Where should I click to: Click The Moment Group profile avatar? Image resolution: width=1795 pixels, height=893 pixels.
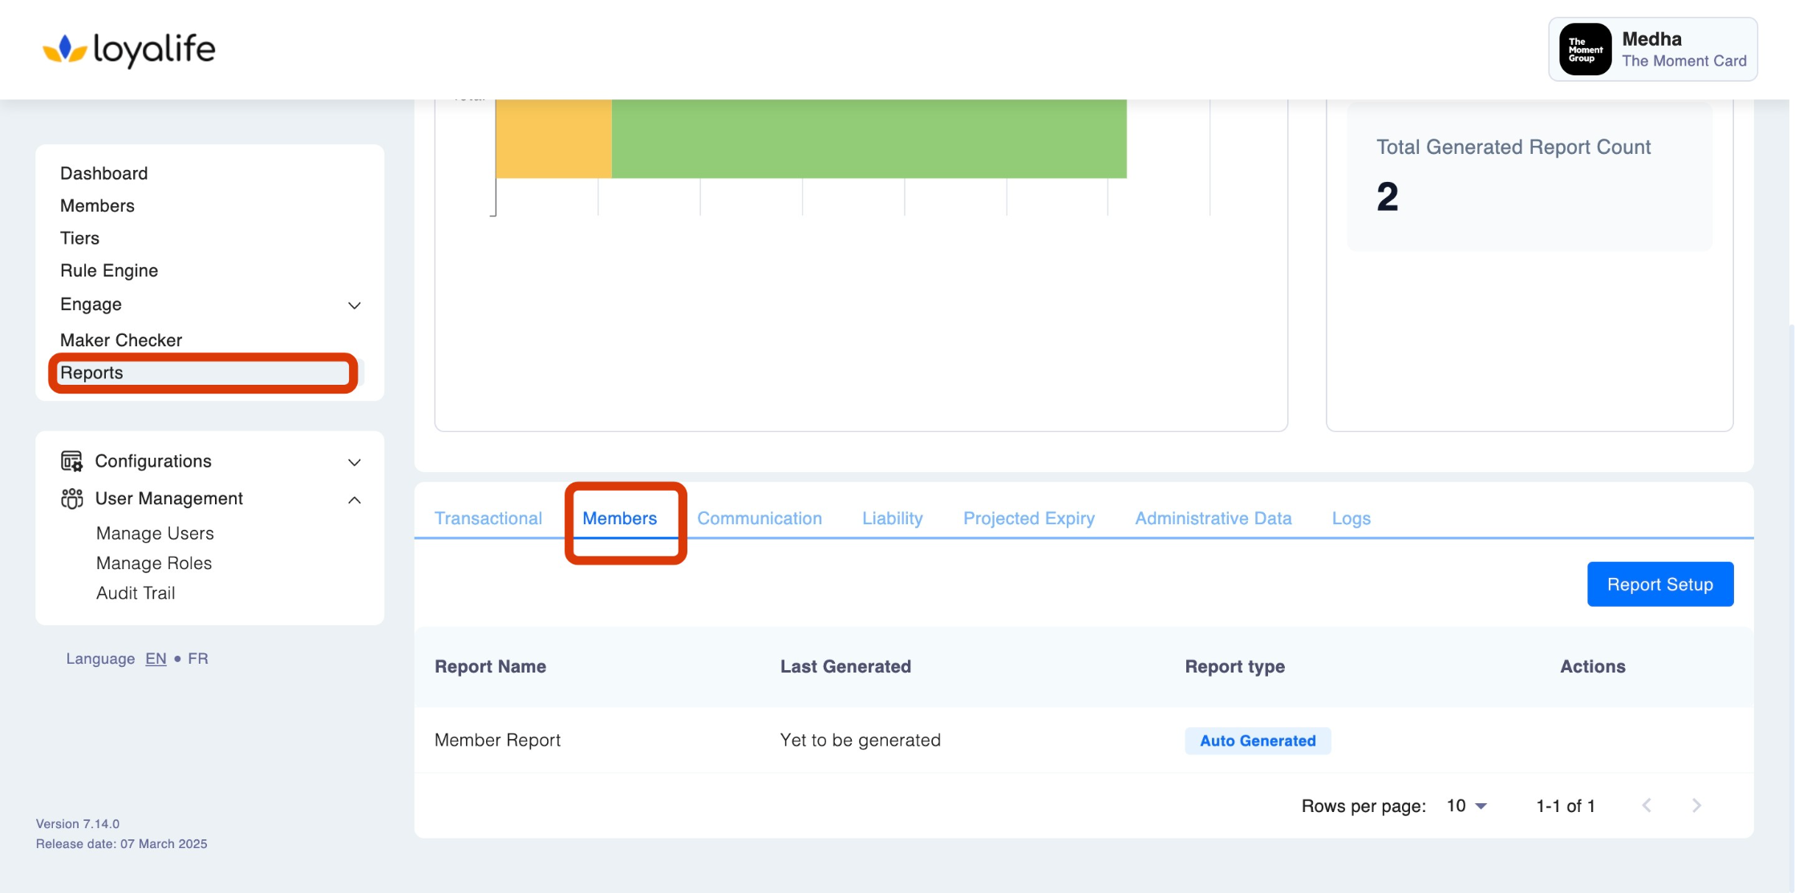1585,50
